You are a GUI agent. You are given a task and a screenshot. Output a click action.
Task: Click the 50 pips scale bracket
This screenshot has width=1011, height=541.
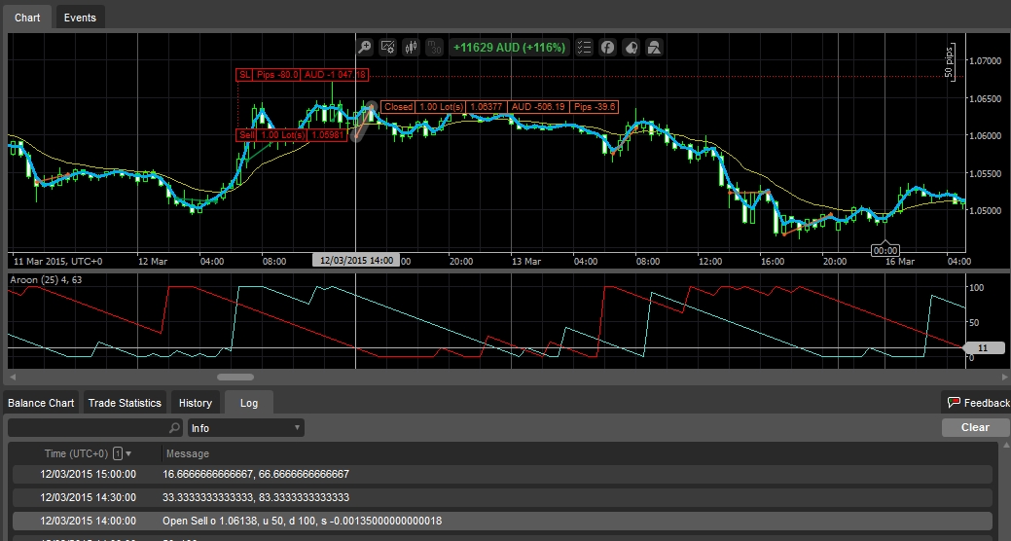coord(949,61)
